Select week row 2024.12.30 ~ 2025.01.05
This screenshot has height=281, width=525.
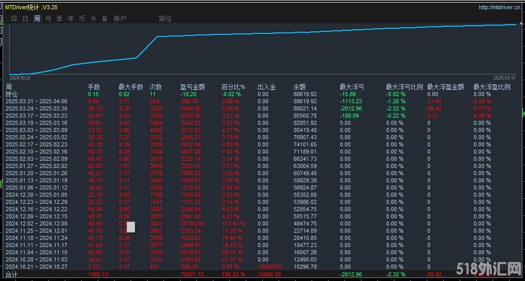pyautogui.click(x=37, y=195)
